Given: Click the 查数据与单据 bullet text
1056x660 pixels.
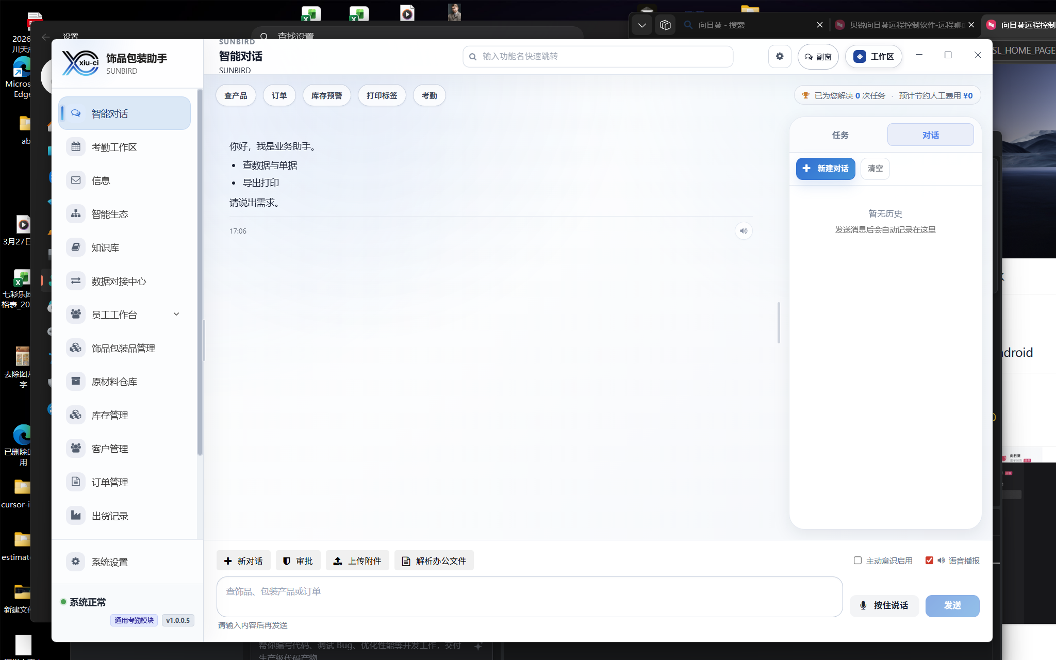Looking at the screenshot, I should pos(270,165).
